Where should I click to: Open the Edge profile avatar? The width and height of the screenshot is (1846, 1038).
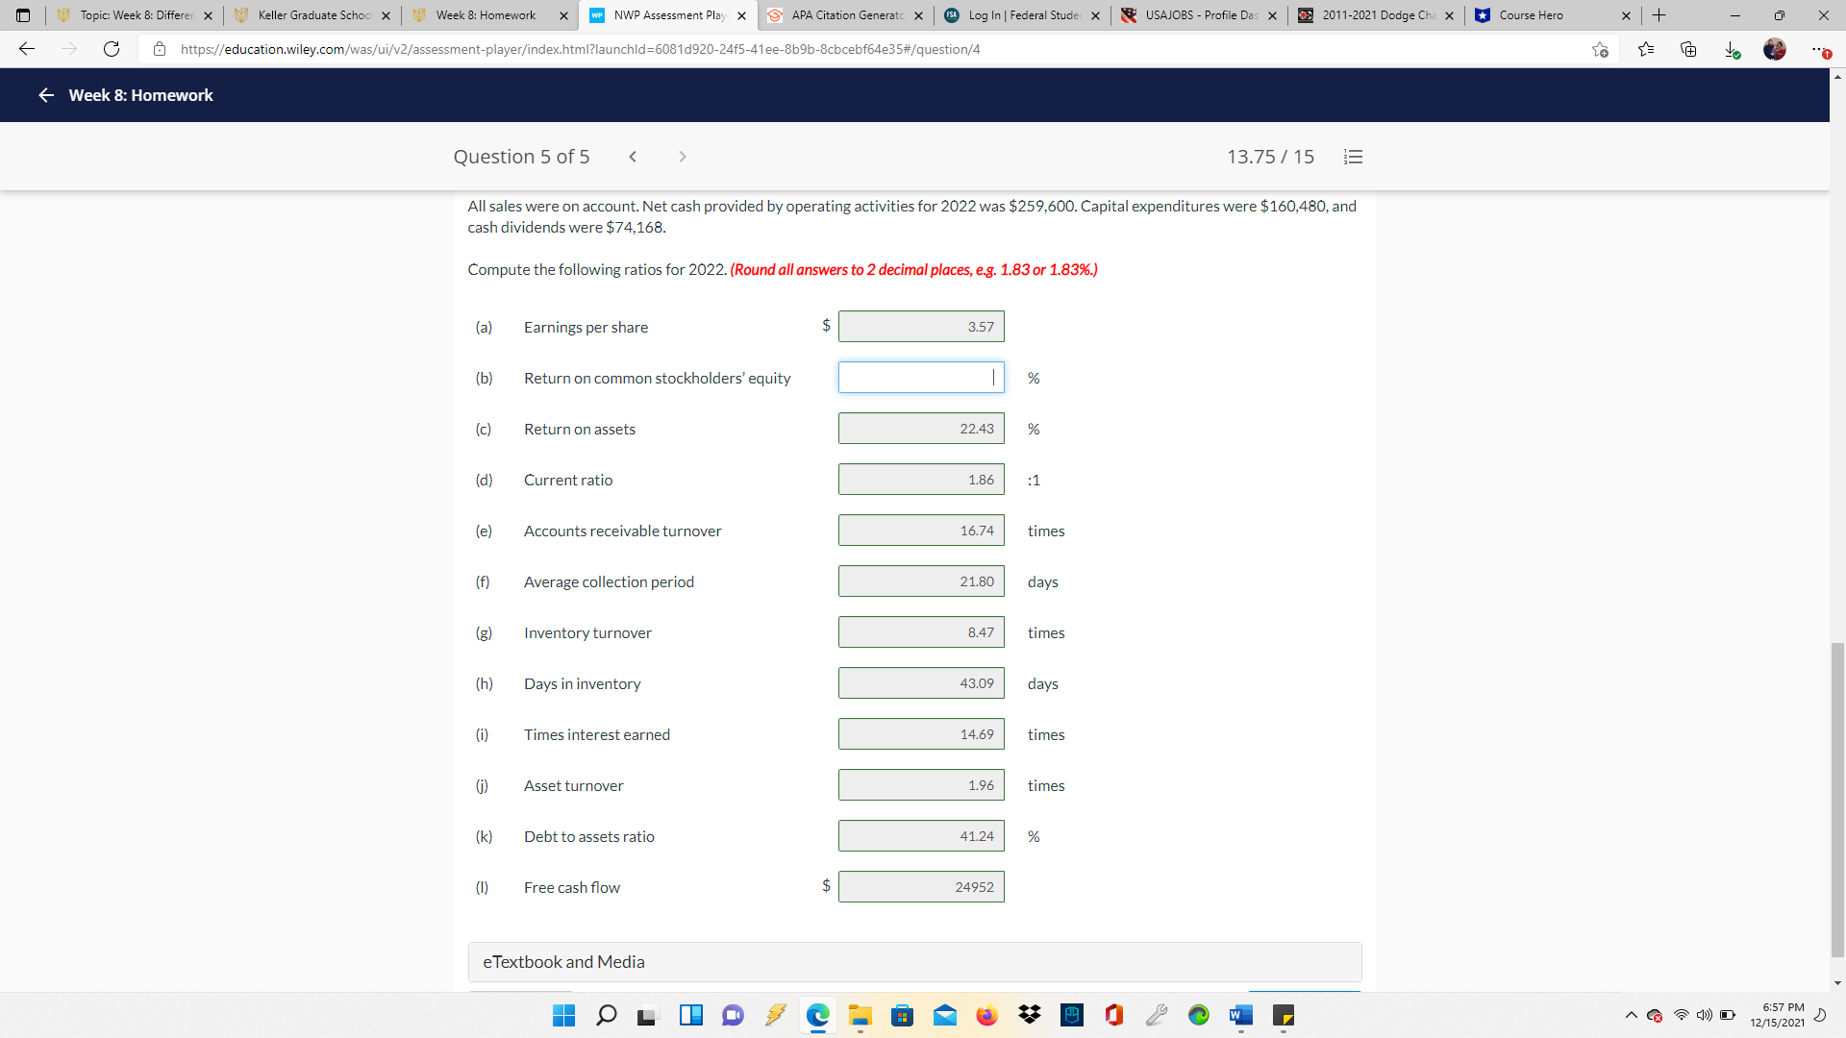pyautogui.click(x=1777, y=49)
